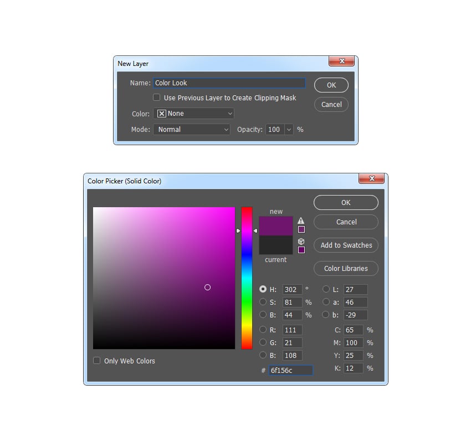This screenshot has width=471, height=441.
Task: Click the web-safe swatch below the cube icon
Action: 301,250
